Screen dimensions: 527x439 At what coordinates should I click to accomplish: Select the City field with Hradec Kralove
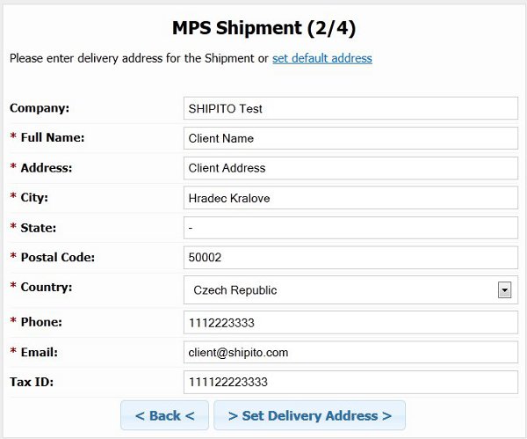click(350, 198)
